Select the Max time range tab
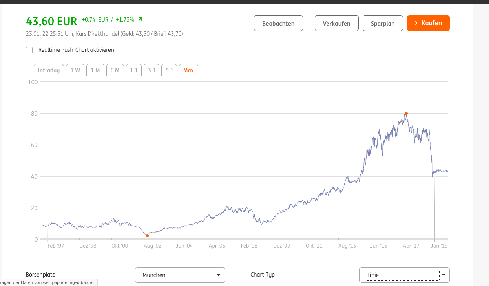The image size is (489, 286). [x=188, y=70]
